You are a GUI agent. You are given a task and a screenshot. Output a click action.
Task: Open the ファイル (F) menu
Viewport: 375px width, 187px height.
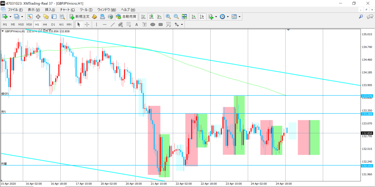15,10
